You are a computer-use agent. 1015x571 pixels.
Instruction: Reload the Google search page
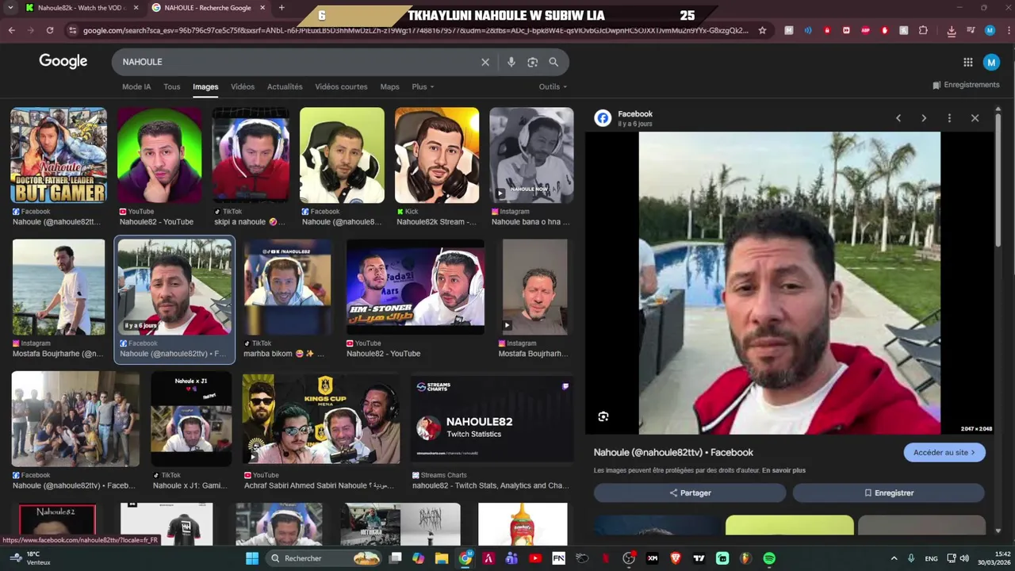[x=49, y=30]
